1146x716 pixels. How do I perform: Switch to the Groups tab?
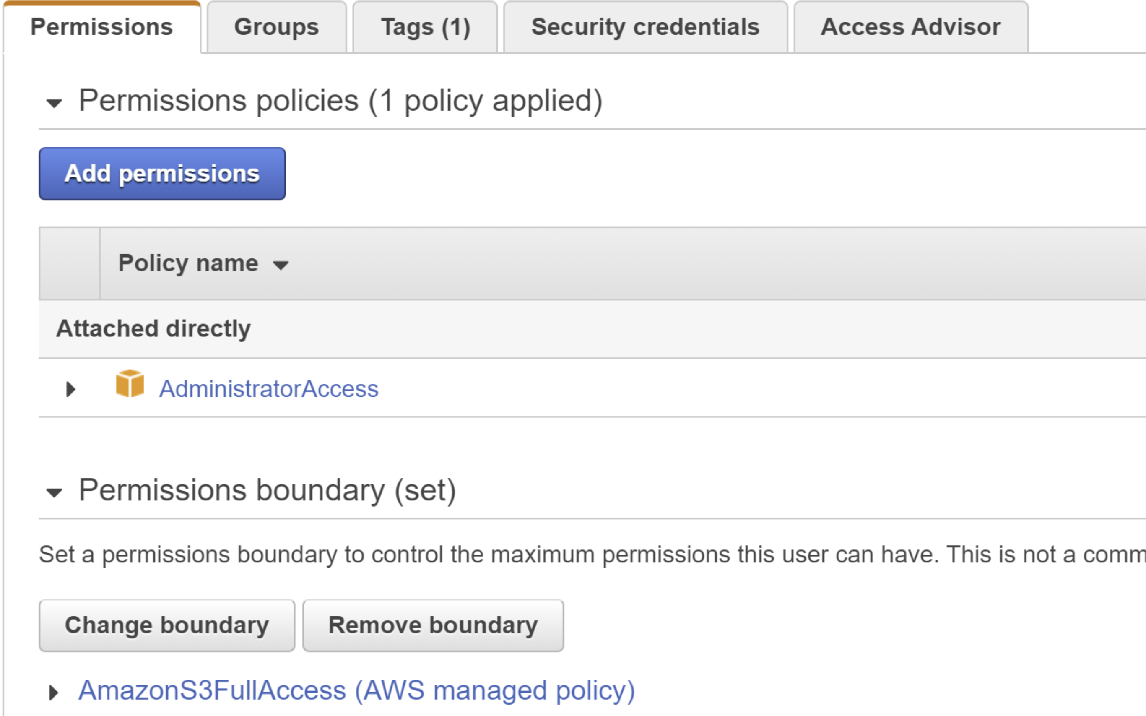(x=276, y=27)
